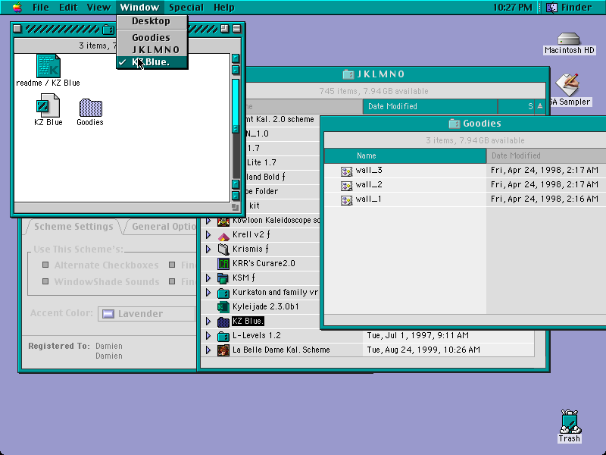
Task: Select the Goodies folder icon in KZ Blue window
Action: coord(90,108)
